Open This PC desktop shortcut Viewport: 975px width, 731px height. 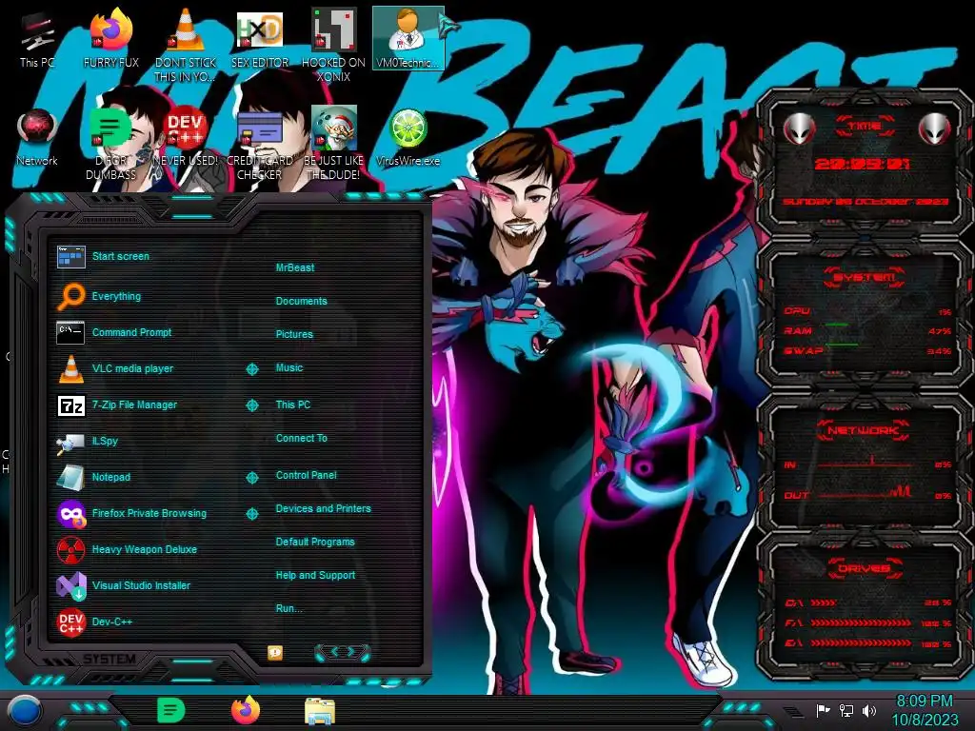click(37, 41)
